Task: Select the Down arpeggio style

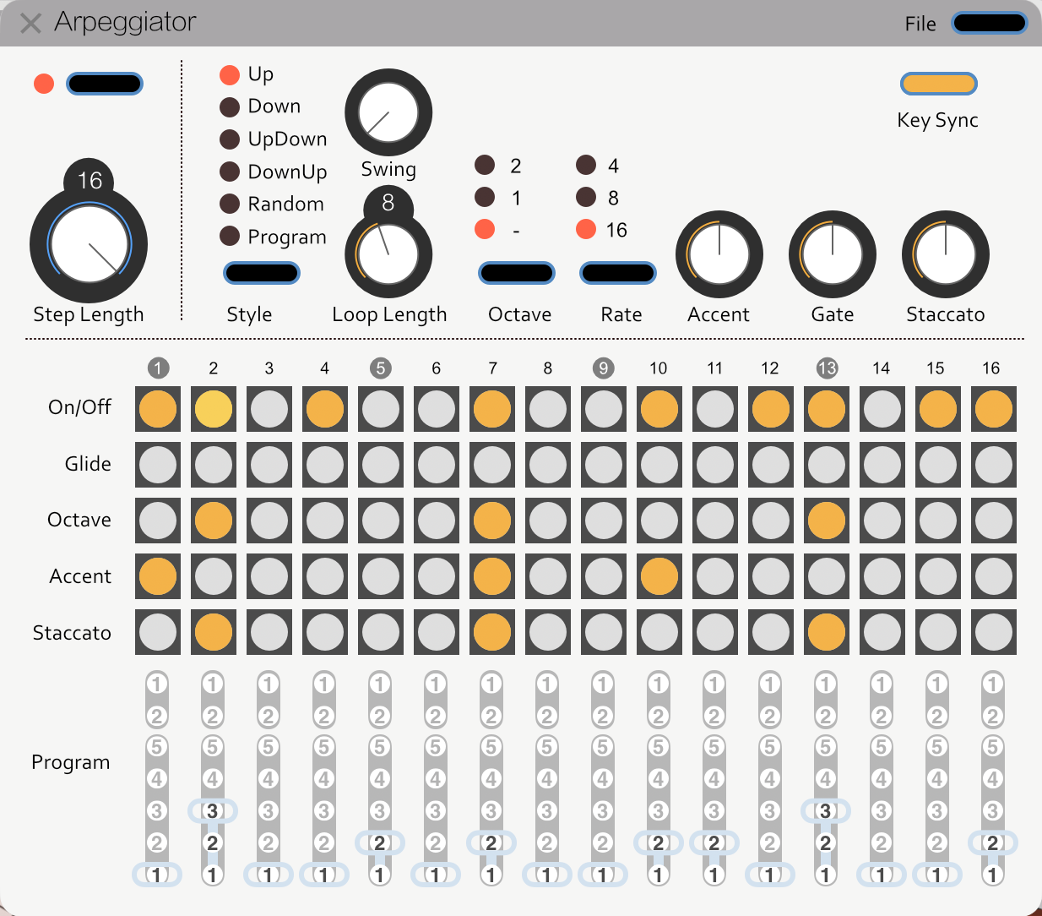Action: [x=260, y=106]
